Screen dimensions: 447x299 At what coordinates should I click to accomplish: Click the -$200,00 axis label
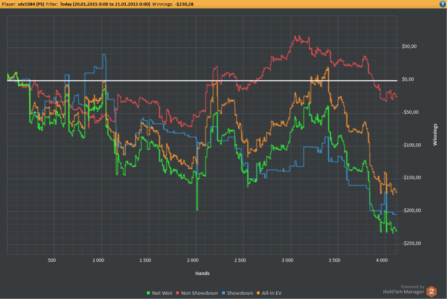(411, 210)
